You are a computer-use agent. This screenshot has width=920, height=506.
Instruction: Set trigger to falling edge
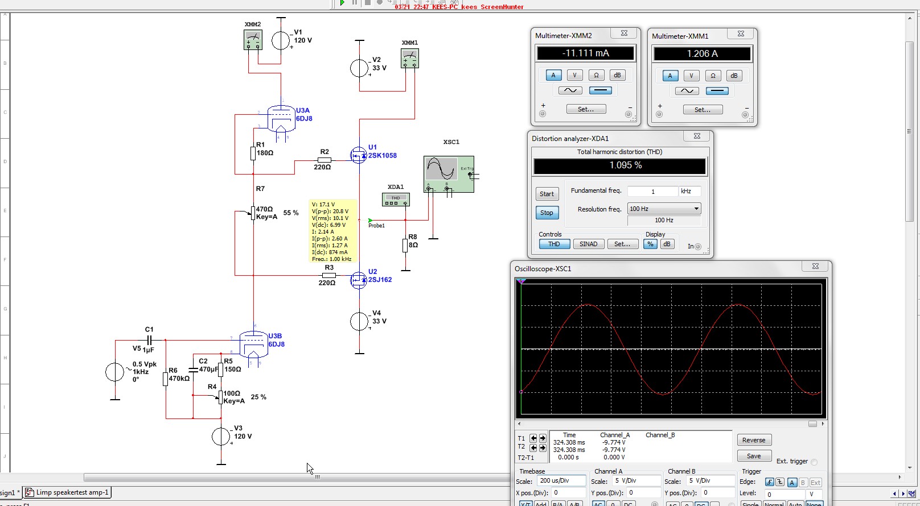point(780,482)
